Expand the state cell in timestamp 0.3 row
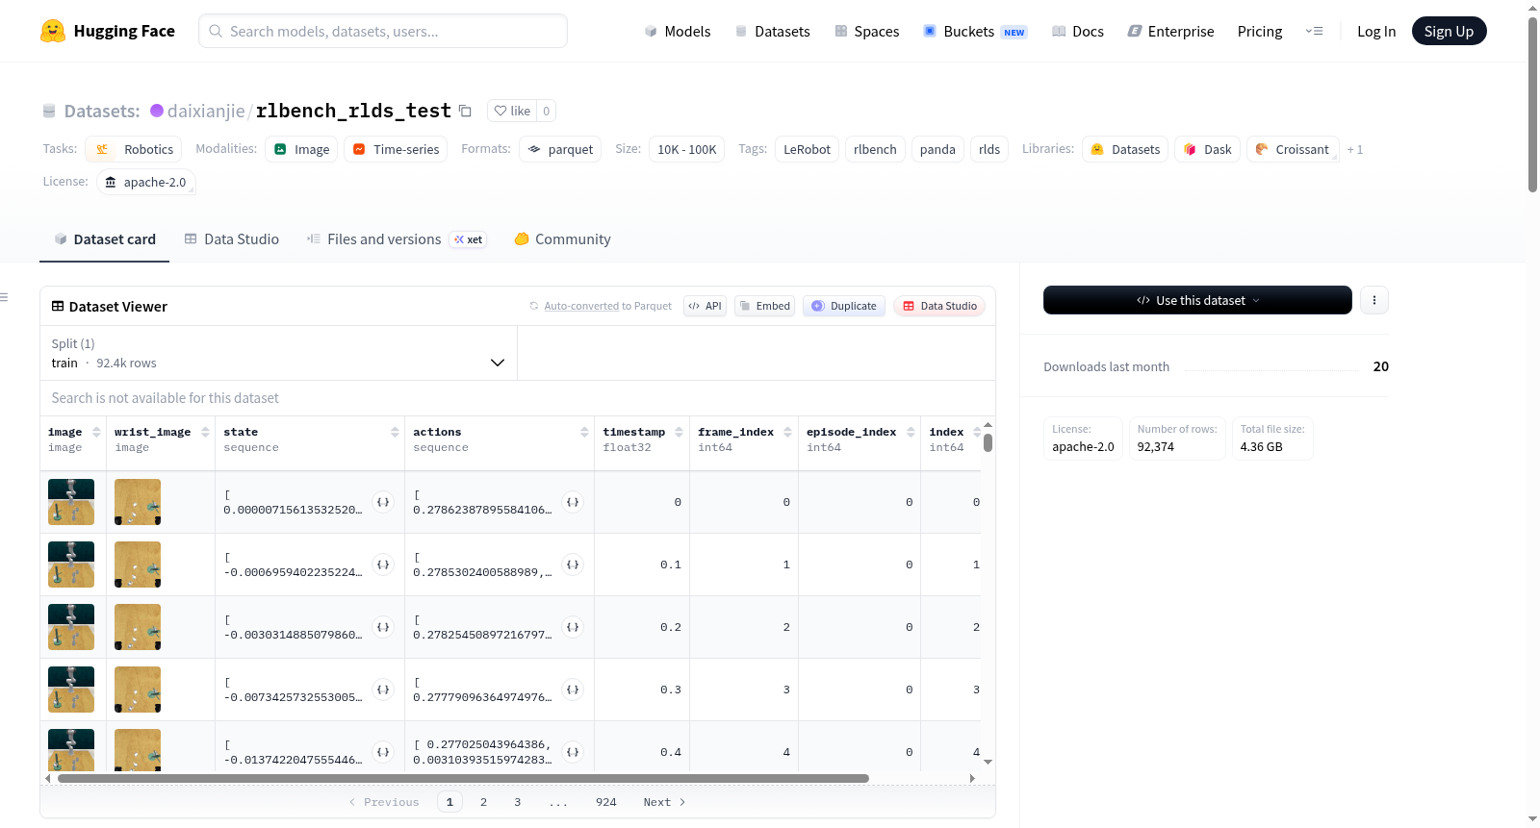Screen dimensions: 1540x828 point(383,690)
